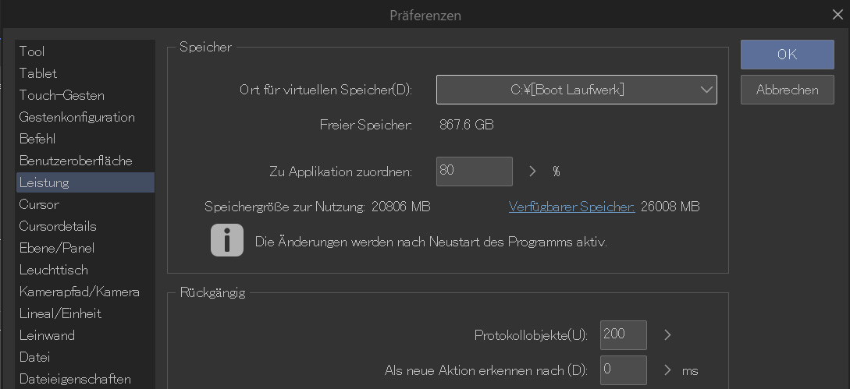Select Kamerapfad/Kamera category
This screenshot has width=850, height=389.
(x=80, y=292)
